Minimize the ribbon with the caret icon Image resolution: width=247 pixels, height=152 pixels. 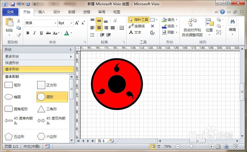click(x=216, y=12)
